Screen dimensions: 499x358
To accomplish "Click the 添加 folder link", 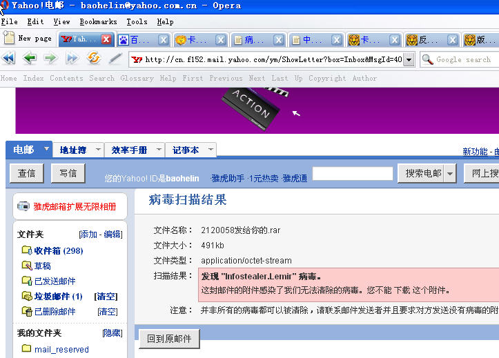I will click(x=89, y=235).
